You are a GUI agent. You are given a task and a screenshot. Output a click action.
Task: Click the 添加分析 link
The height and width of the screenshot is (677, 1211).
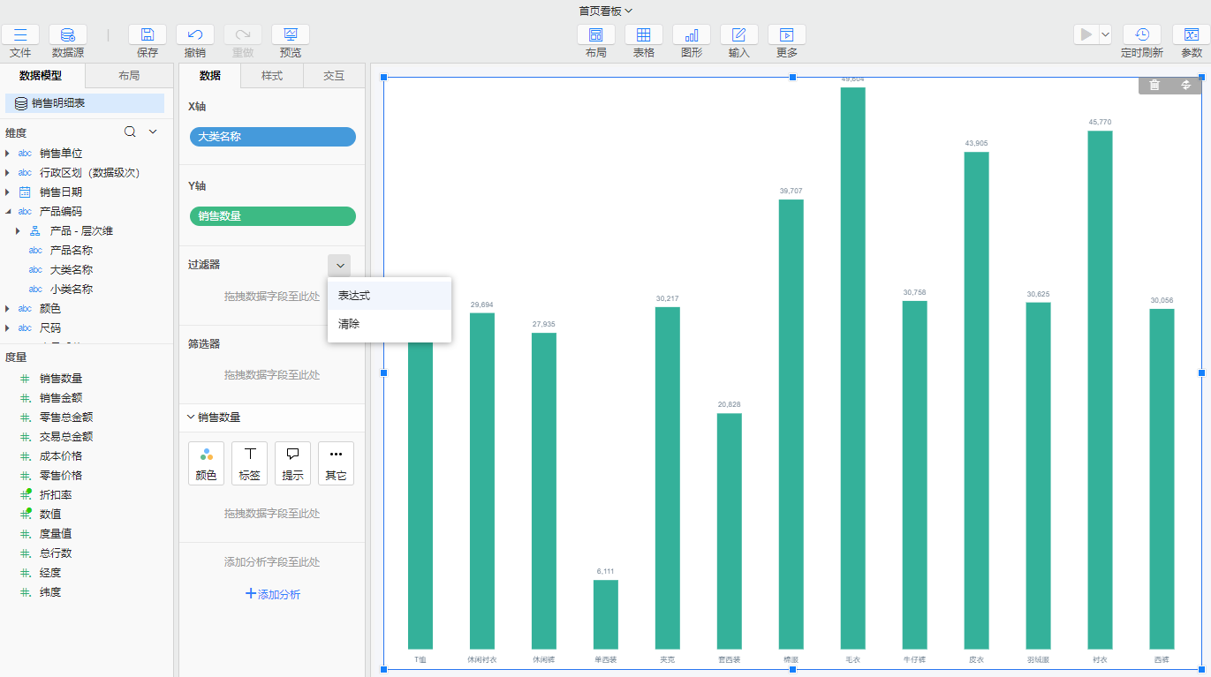click(273, 594)
